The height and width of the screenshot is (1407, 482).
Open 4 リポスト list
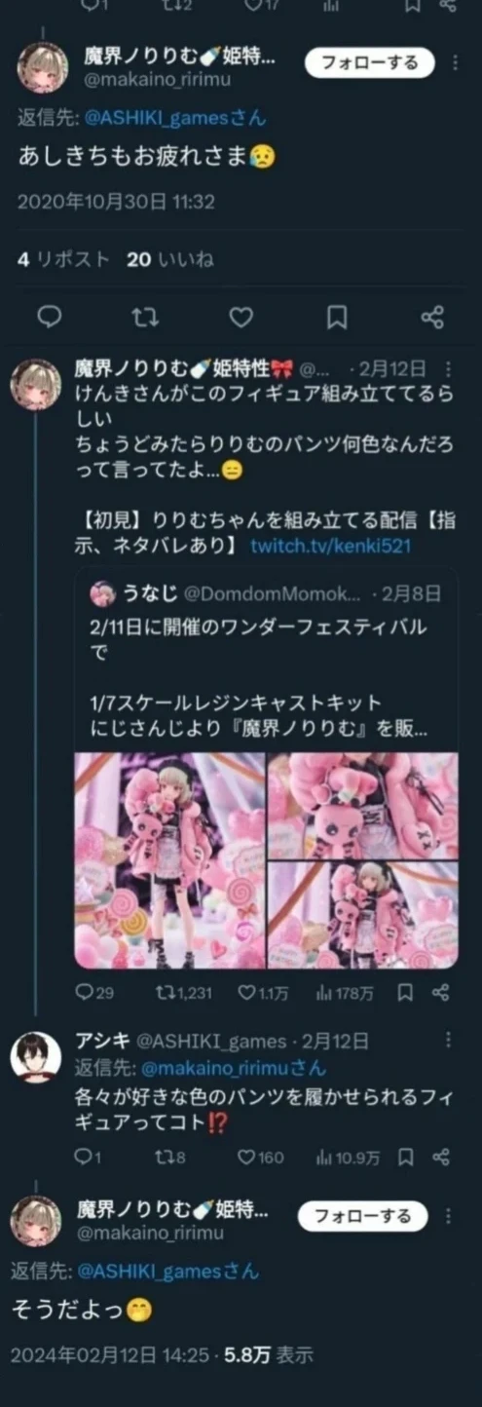[x=62, y=259]
